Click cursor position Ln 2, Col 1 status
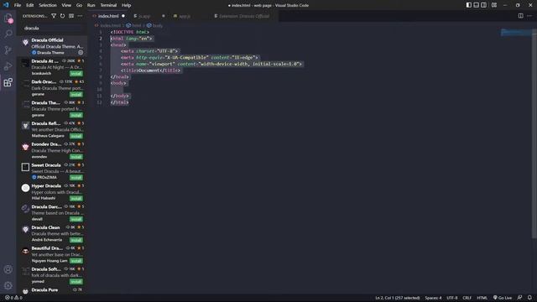The width and height of the screenshot is (537, 302). (x=397, y=298)
